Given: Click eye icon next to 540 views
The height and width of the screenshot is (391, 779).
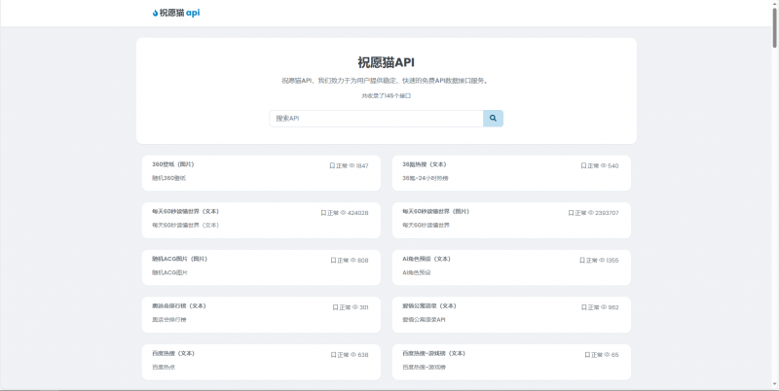Looking at the screenshot, I should [603, 165].
